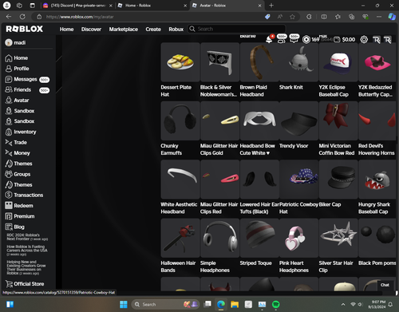Click the browser address bar URL

coord(80,17)
